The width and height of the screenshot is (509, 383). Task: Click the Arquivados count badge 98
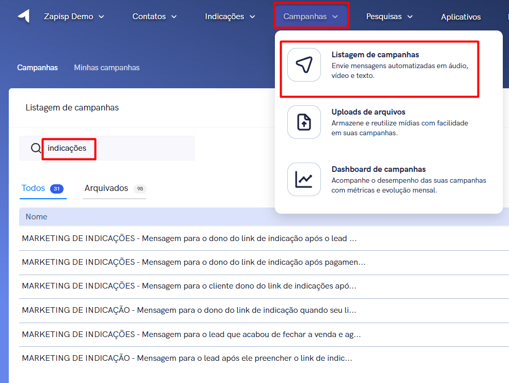coord(140,189)
